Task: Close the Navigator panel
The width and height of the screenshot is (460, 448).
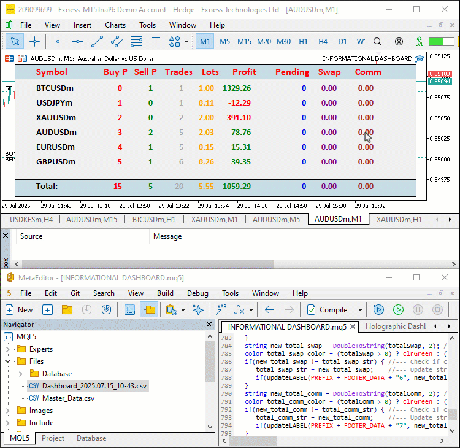Action: point(209,325)
